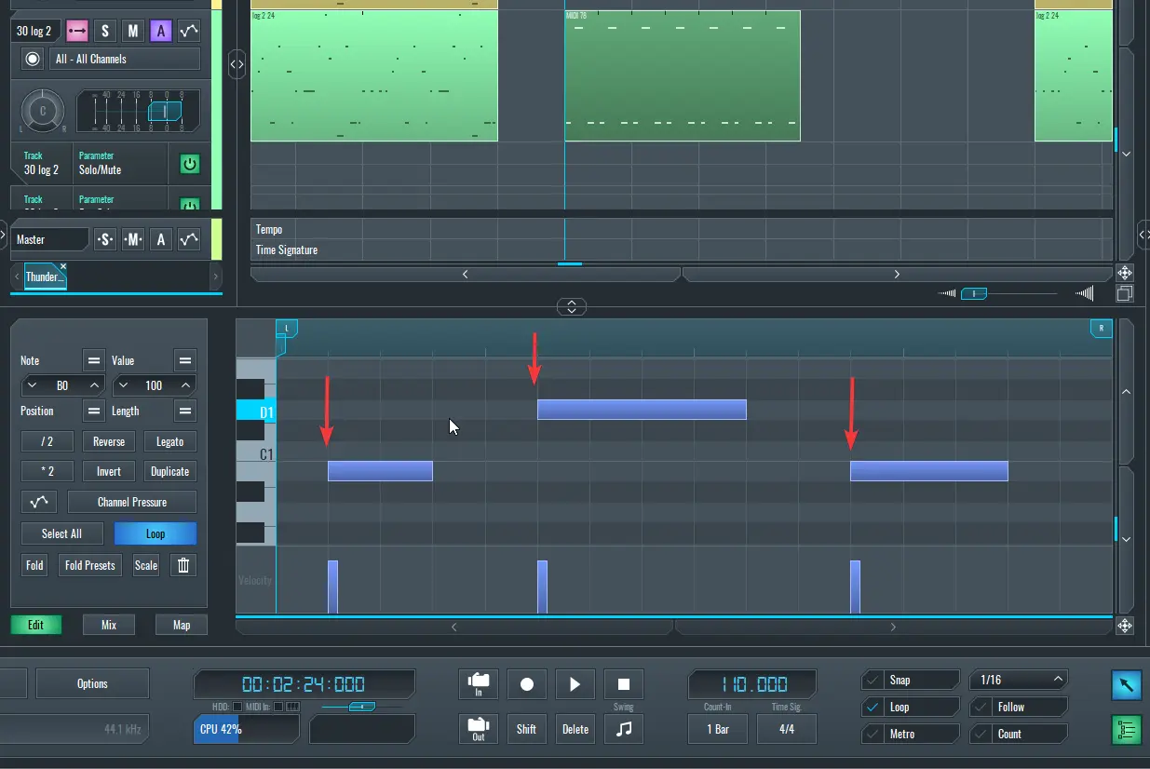Close the Thunder... tab
This screenshot has height=769, width=1150.
63,266
